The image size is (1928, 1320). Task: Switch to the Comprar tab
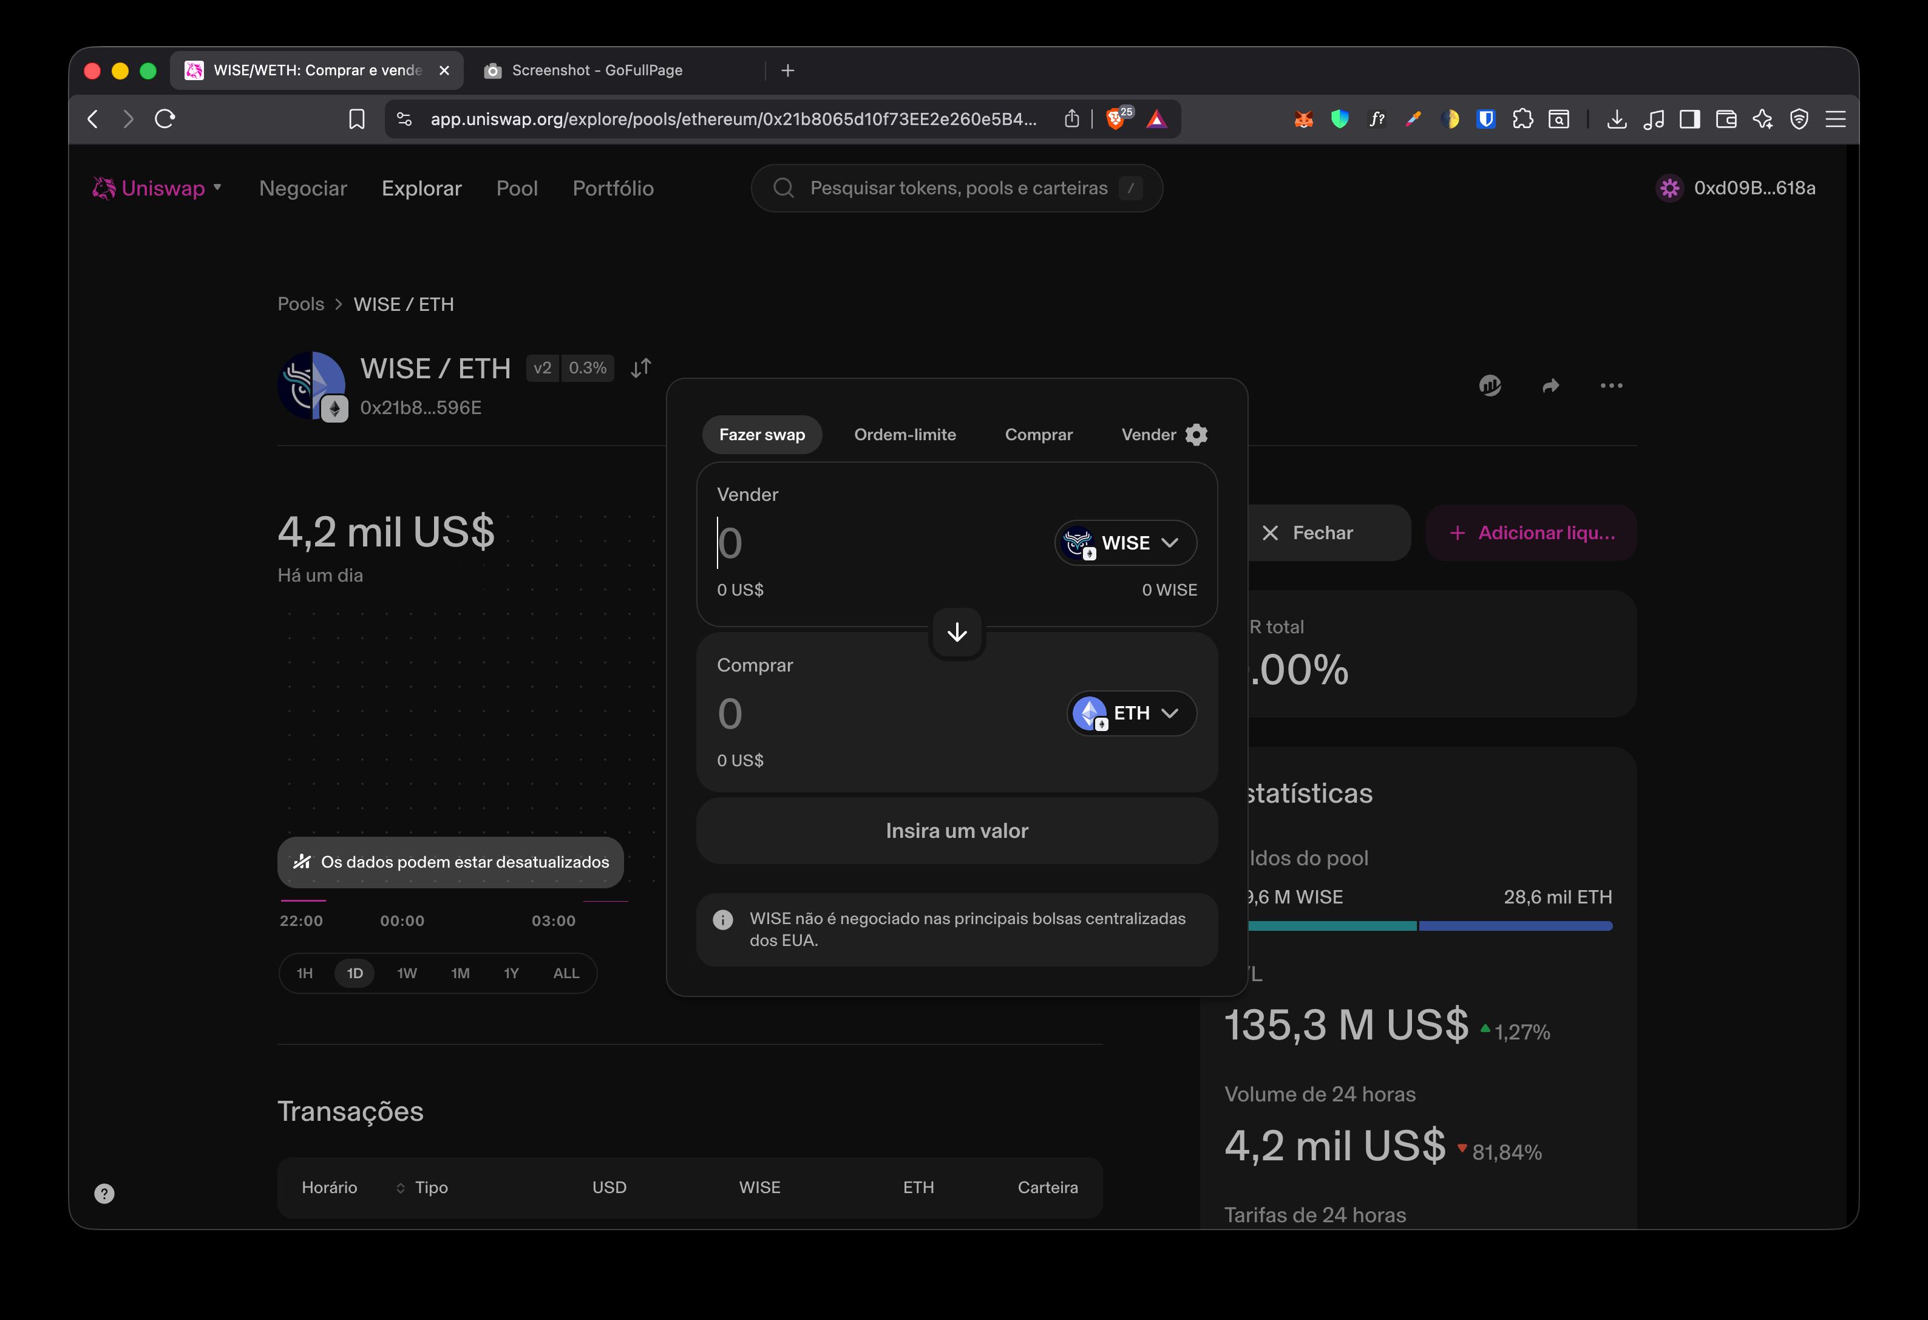tap(1039, 435)
